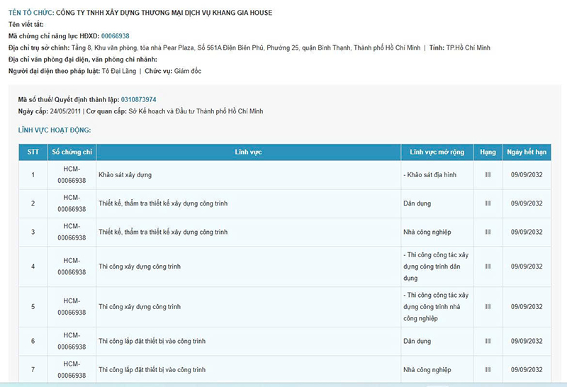Select certificate number HCM-00066938 in row 4
Viewport: 567px width, 387px height.
point(72,267)
